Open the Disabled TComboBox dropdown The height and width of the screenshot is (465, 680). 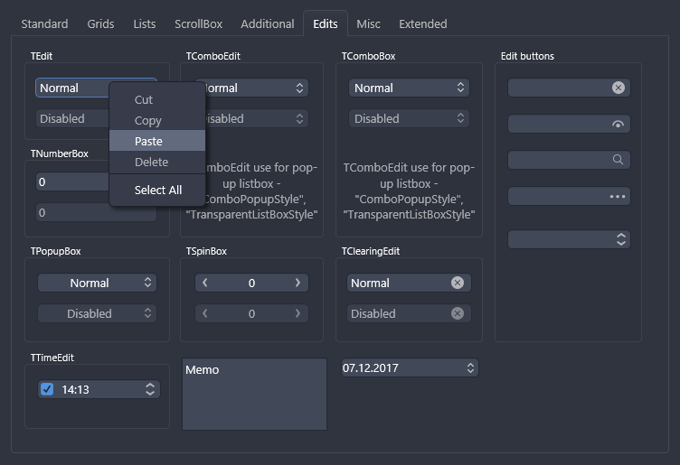click(409, 118)
